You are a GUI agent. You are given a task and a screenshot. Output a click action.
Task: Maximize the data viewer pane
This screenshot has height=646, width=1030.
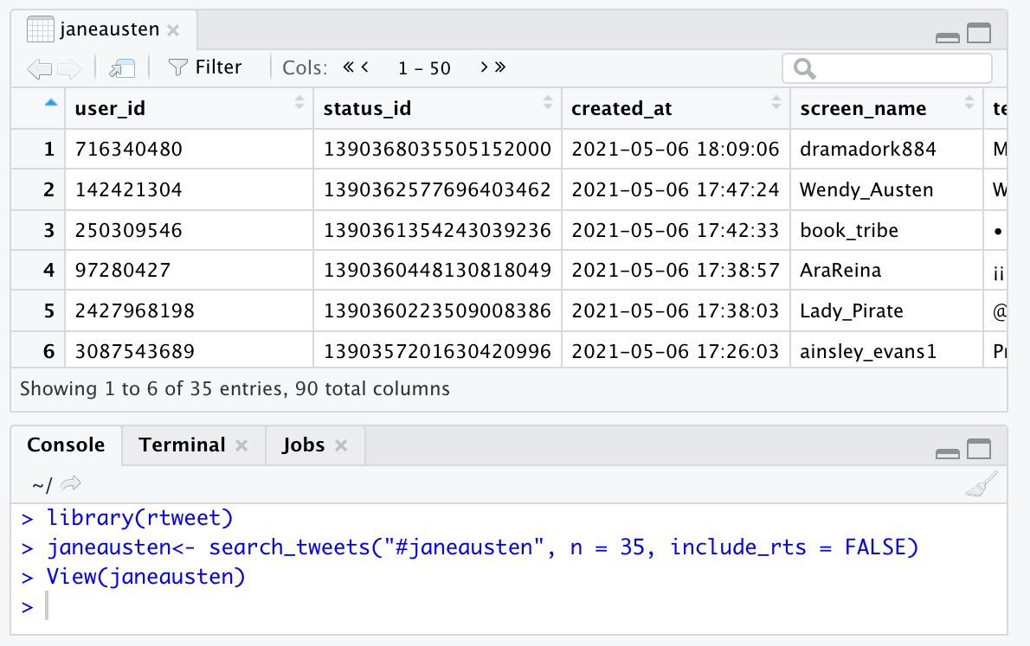click(979, 33)
